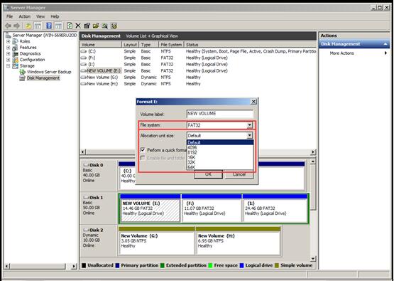
Task: Click the magnifier search toolbar icon
Action: pyautogui.click(x=105, y=26)
